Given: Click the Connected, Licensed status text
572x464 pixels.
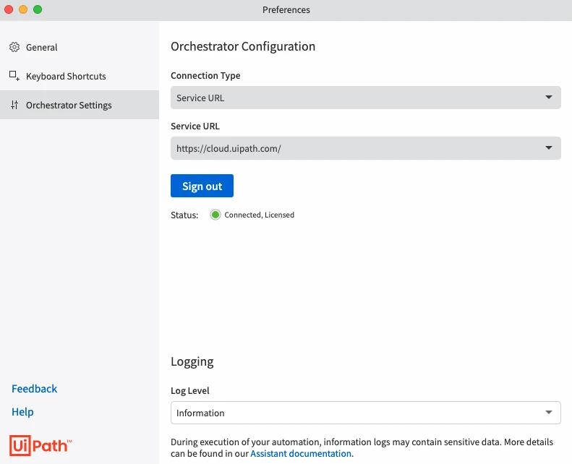Looking at the screenshot, I should pyautogui.click(x=259, y=215).
